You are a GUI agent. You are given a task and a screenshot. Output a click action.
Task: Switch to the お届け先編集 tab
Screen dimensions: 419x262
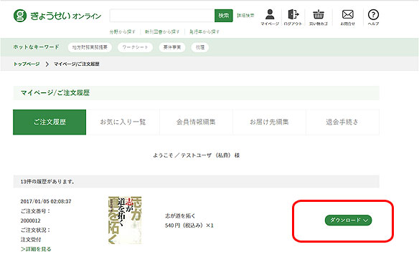click(269, 122)
